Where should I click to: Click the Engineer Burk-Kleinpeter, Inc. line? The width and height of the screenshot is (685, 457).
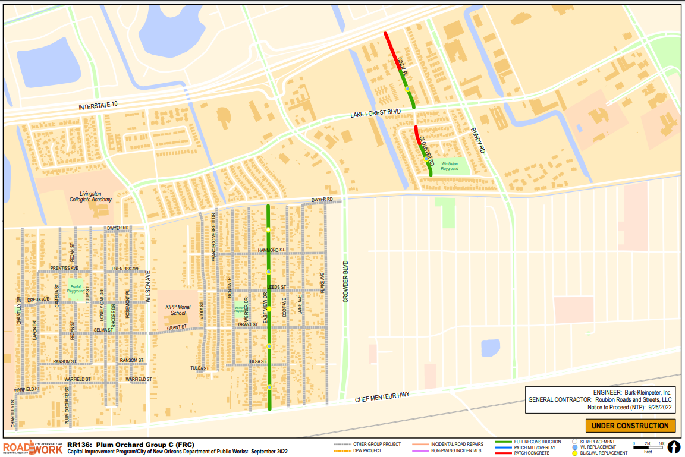(632, 392)
